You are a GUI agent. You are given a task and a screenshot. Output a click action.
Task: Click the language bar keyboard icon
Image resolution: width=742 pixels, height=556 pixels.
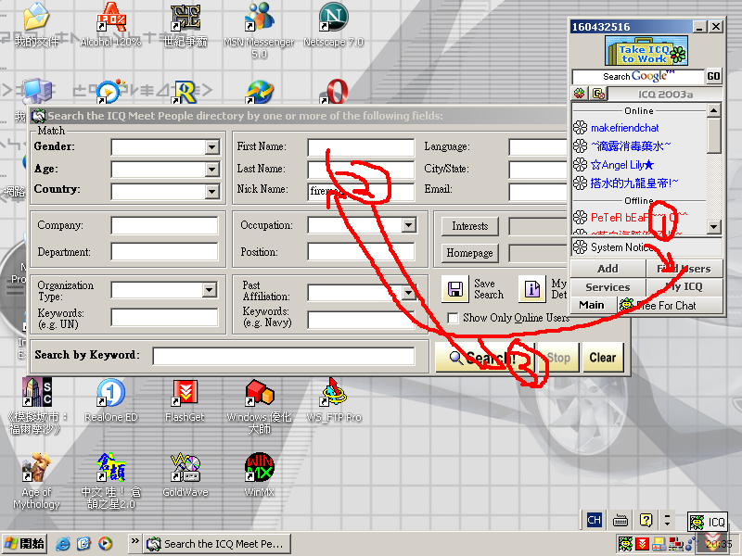[620, 521]
